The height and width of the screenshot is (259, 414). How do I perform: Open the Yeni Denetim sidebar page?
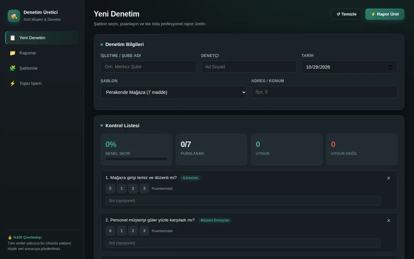tap(42, 38)
